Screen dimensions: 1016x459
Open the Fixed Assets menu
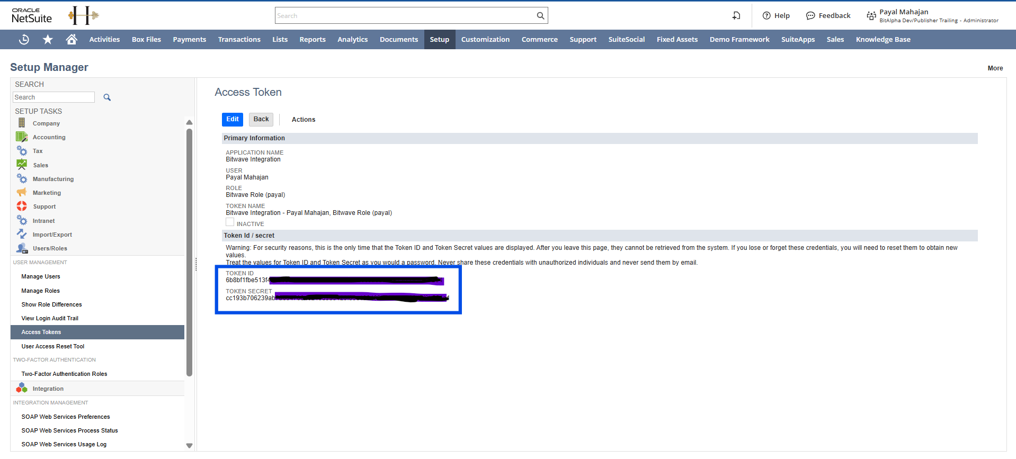(678, 39)
